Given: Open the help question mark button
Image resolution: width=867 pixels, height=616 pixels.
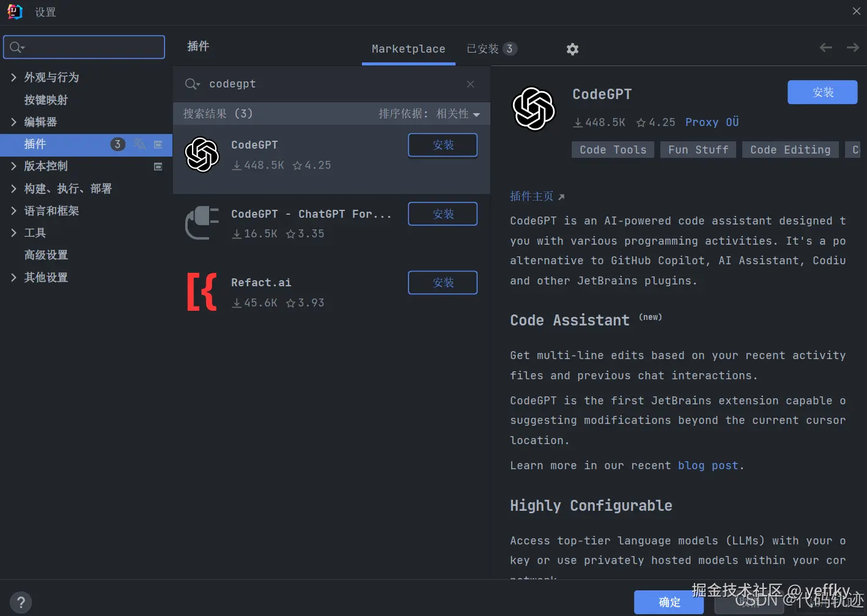Looking at the screenshot, I should tap(21, 603).
